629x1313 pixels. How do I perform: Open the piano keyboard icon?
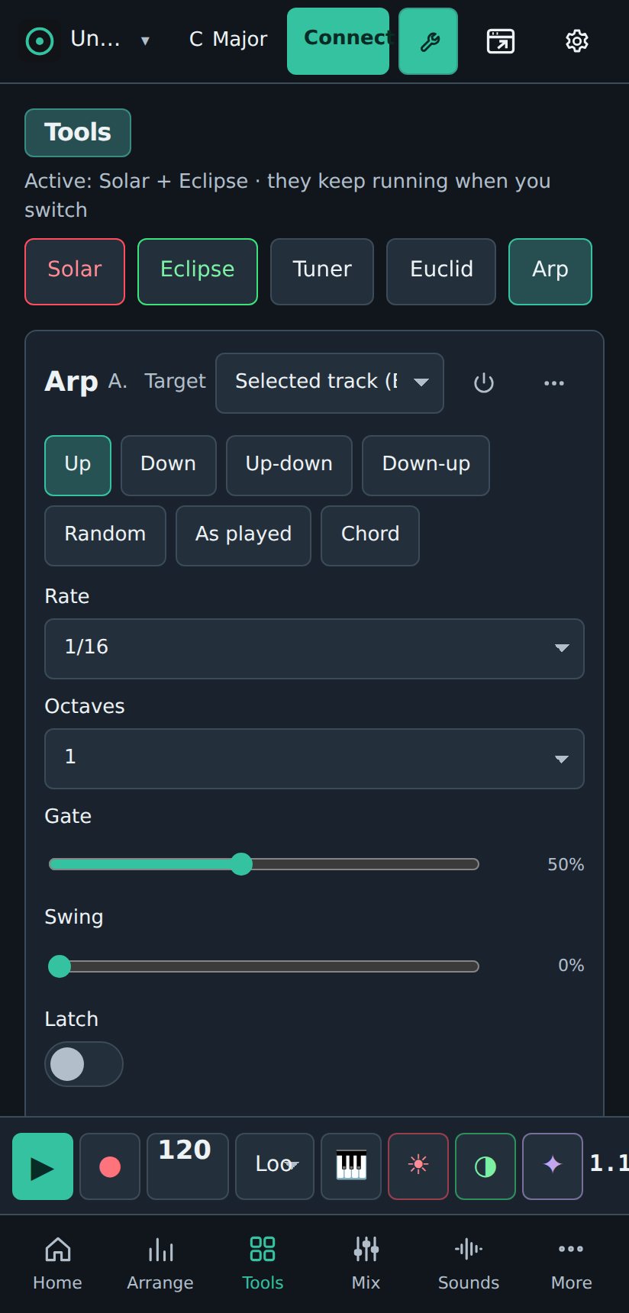point(351,1166)
